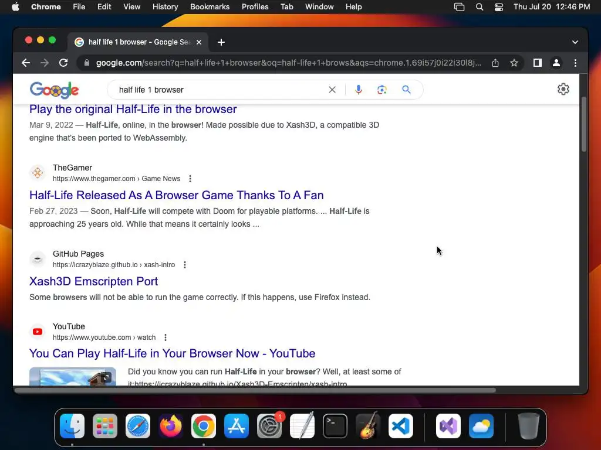This screenshot has width=601, height=450.
Task: Click the Stage Manager menu bar icon
Action: pyautogui.click(x=459, y=7)
